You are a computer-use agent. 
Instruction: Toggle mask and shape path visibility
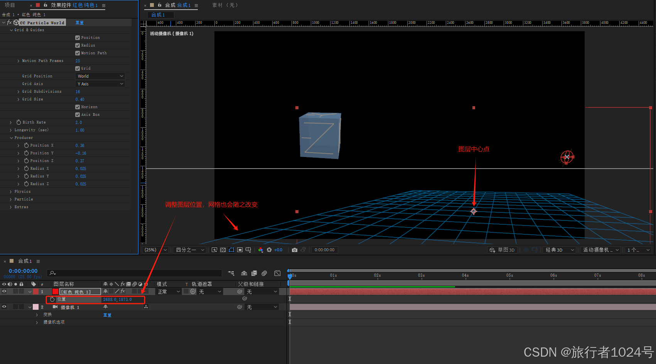(231, 250)
